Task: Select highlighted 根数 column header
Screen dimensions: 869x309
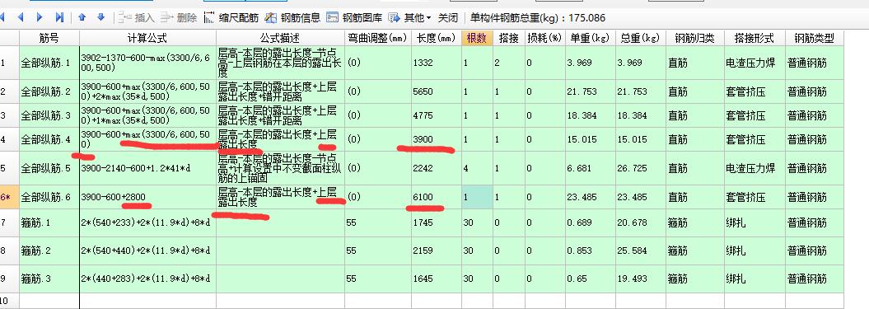Action: 477,38
